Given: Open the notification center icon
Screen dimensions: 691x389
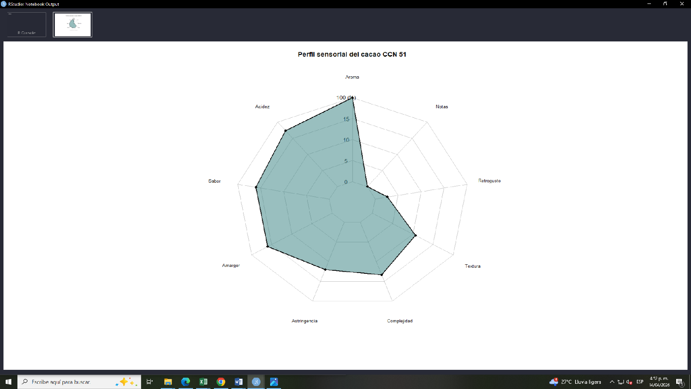Looking at the screenshot, I should 680,382.
